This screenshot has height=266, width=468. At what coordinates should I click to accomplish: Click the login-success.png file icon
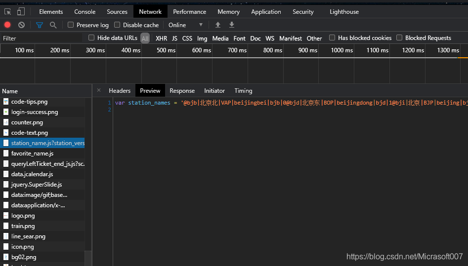[x=6, y=112]
